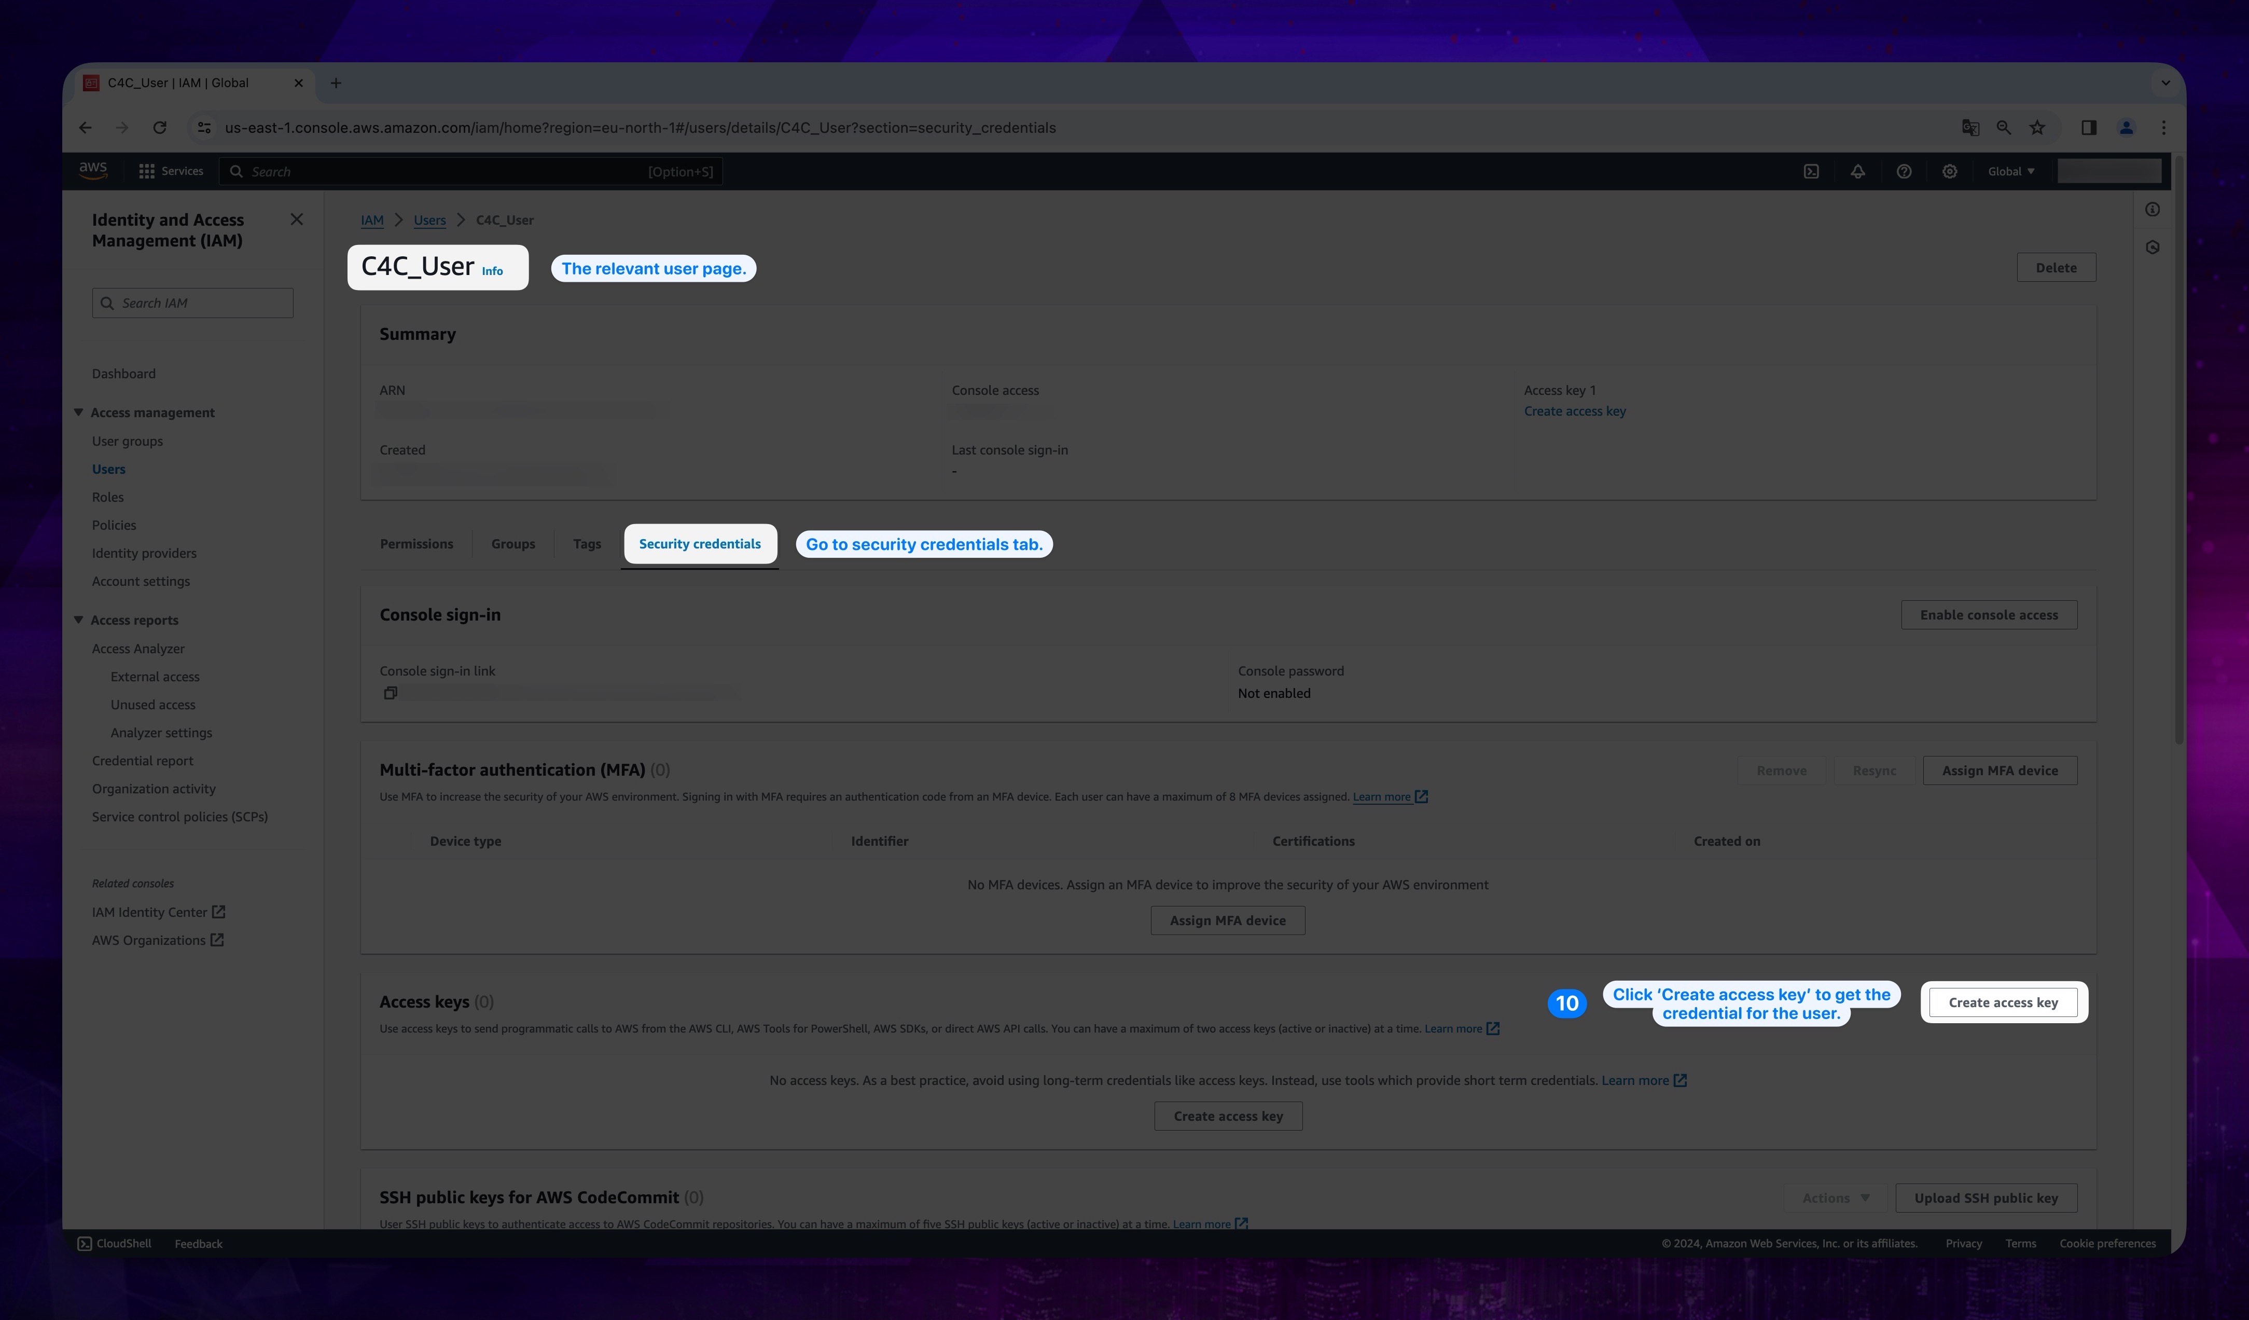
Task: Click the browser zoom magnifier icon
Action: point(2004,128)
